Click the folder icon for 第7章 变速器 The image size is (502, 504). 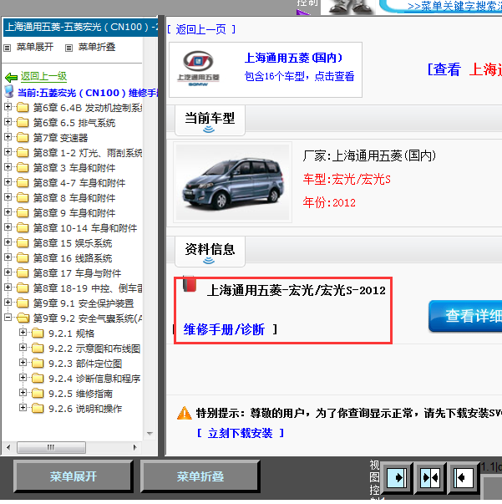pyautogui.click(x=23, y=138)
